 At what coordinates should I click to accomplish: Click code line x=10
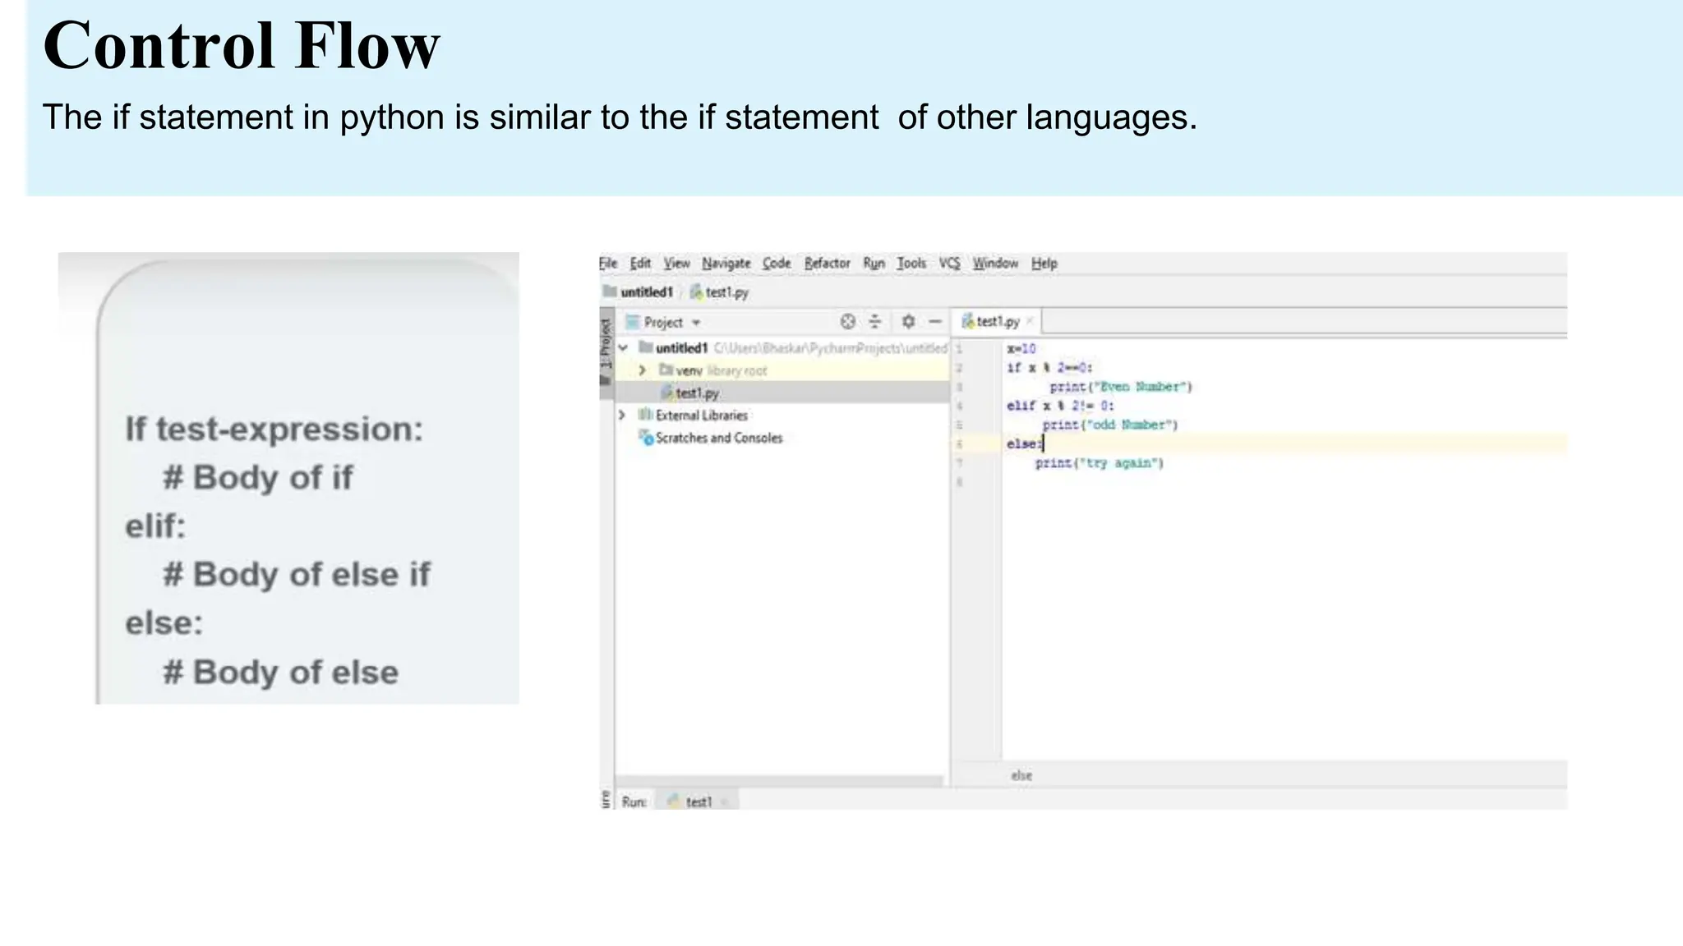pos(1021,349)
